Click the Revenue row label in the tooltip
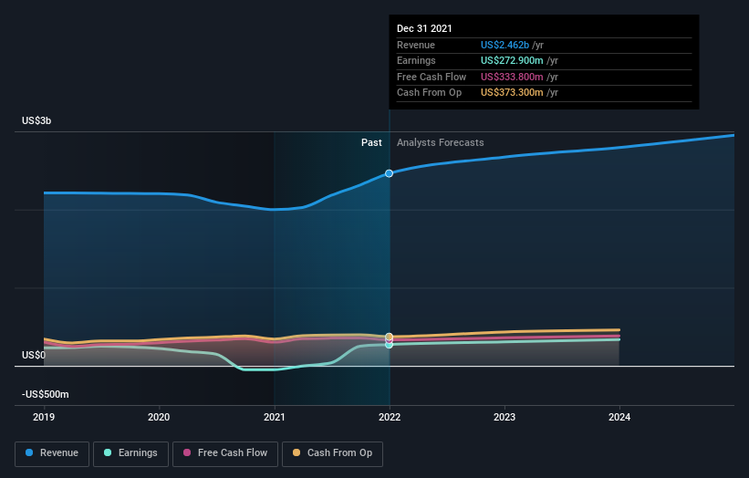 [416, 45]
